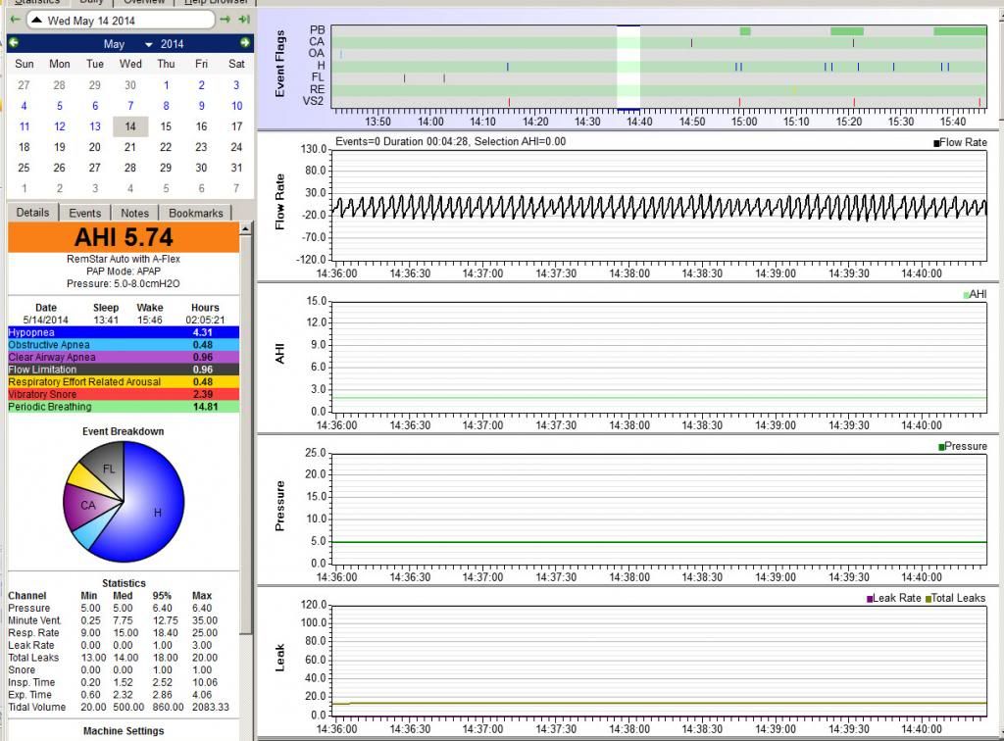Click the Resp. Rate statistics row label

tap(33, 633)
